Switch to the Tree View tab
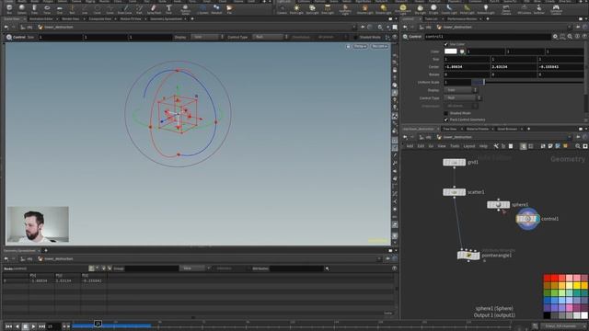 450,129
